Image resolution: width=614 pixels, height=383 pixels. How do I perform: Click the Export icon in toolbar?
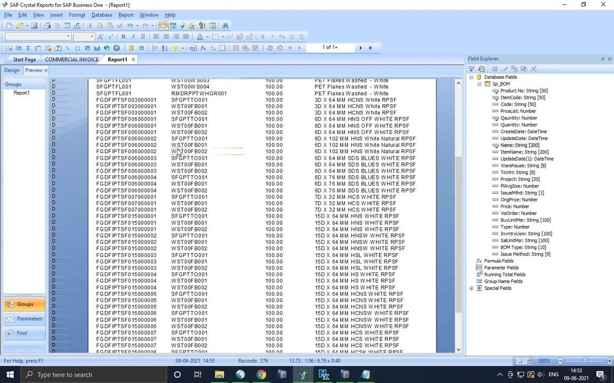tap(77, 26)
